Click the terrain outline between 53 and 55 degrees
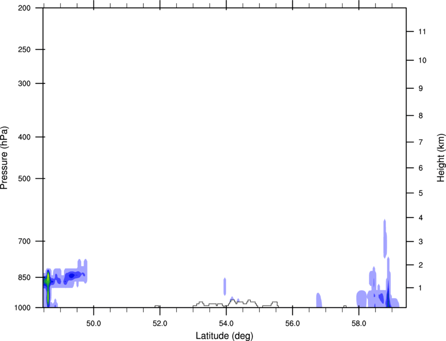 click(225, 303)
